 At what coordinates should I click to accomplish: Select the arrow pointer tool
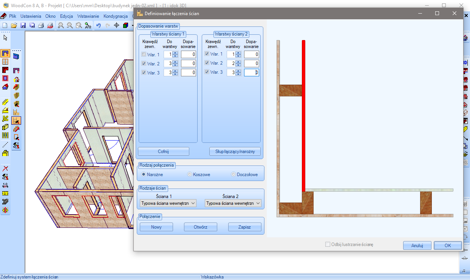(x=5, y=38)
